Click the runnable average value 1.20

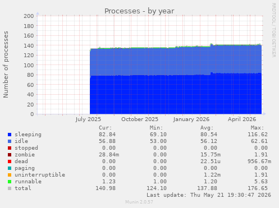(211, 182)
